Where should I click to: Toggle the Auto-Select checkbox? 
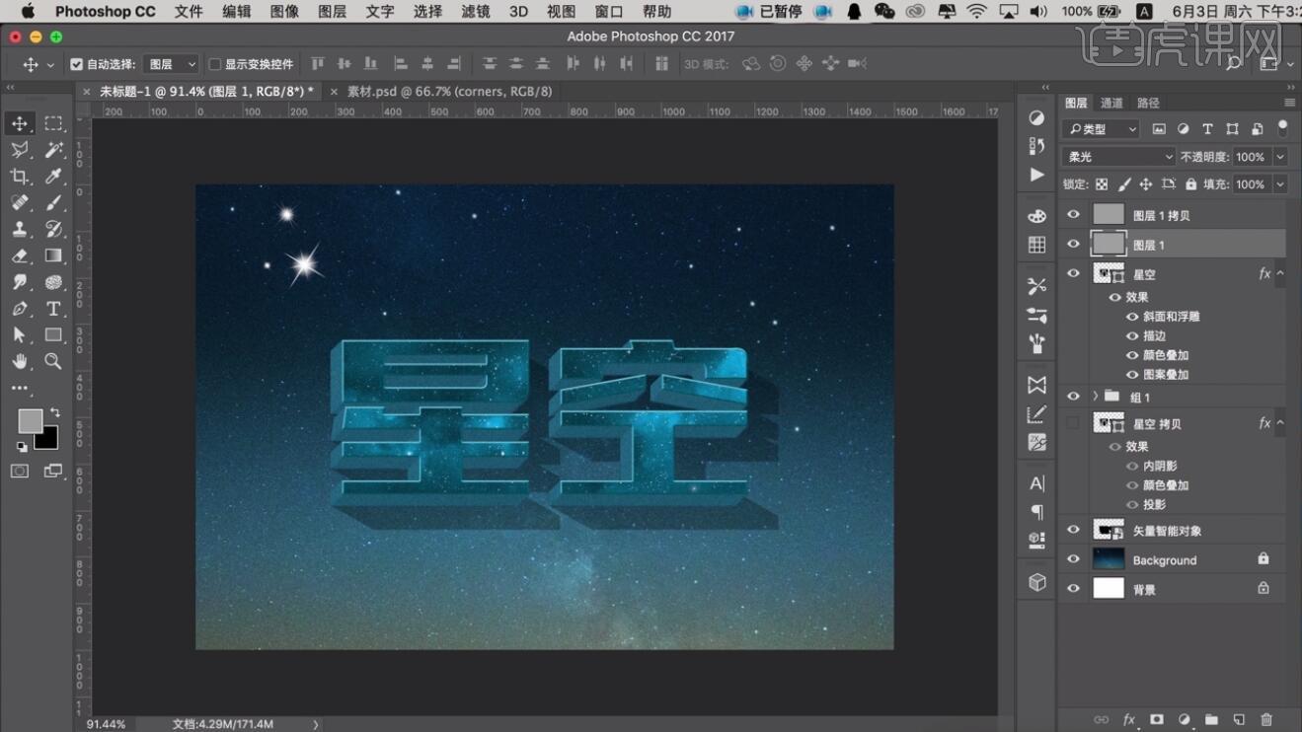77,64
